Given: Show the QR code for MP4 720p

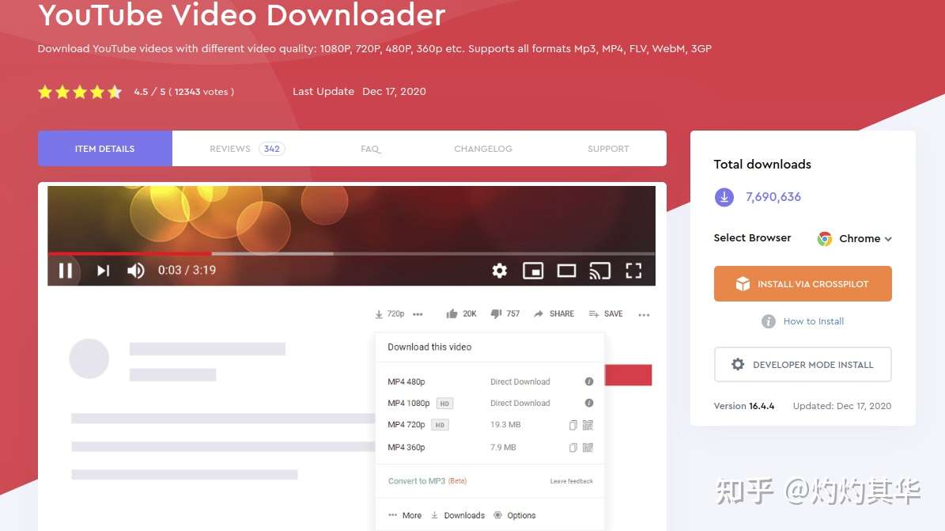Looking at the screenshot, I should click(588, 425).
